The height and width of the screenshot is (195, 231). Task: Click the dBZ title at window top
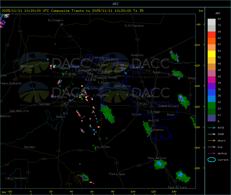point(115,4)
